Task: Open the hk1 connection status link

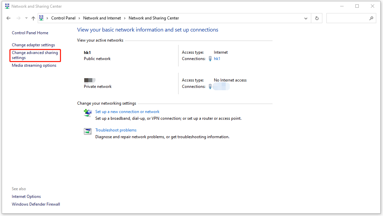Action: click(x=217, y=58)
